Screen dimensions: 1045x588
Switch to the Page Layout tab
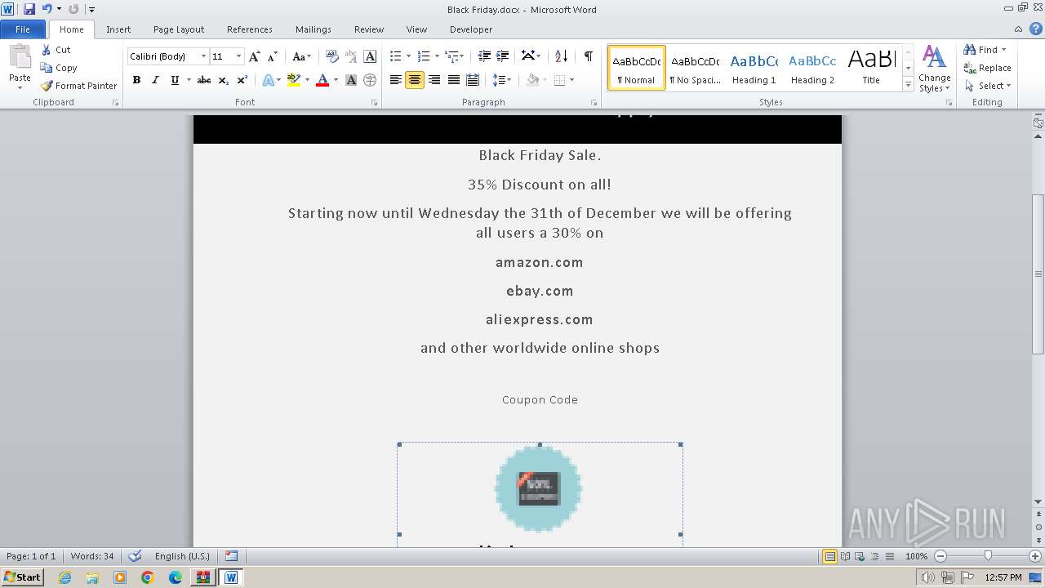click(179, 29)
